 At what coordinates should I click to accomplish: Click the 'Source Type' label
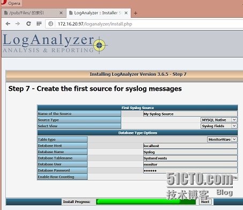tap(48, 120)
